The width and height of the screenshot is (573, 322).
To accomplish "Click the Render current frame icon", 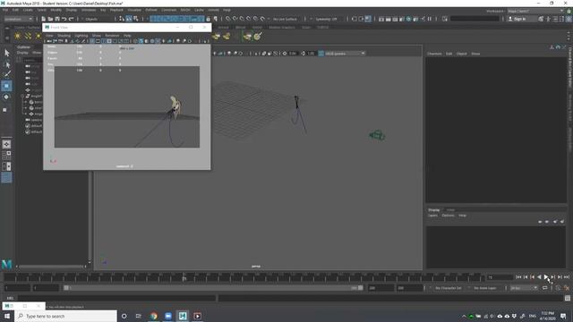I will tap(388, 19).
